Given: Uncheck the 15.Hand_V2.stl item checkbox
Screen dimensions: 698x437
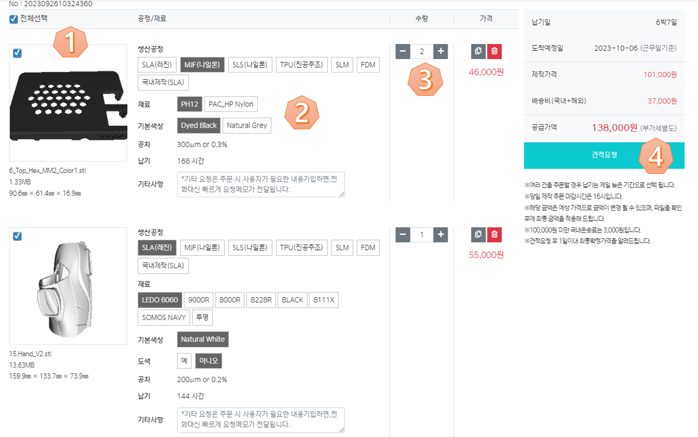Looking at the screenshot, I should (x=17, y=236).
